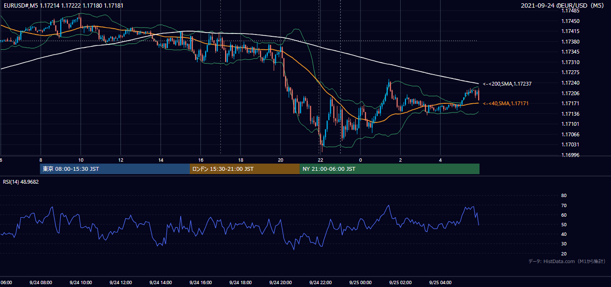Click price axis value 1.17066
611x287 pixels.
point(570,134)
